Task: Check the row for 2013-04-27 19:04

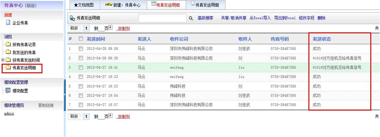Action: pyautogui.click(x=81, y=96)
